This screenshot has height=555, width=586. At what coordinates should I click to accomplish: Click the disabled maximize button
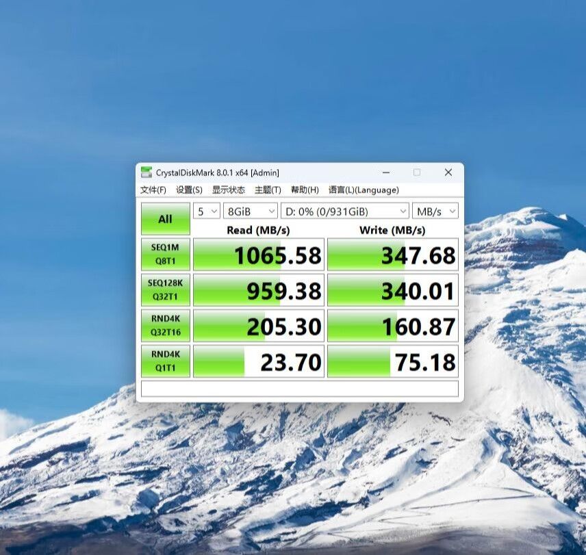[x=417, y=172]
